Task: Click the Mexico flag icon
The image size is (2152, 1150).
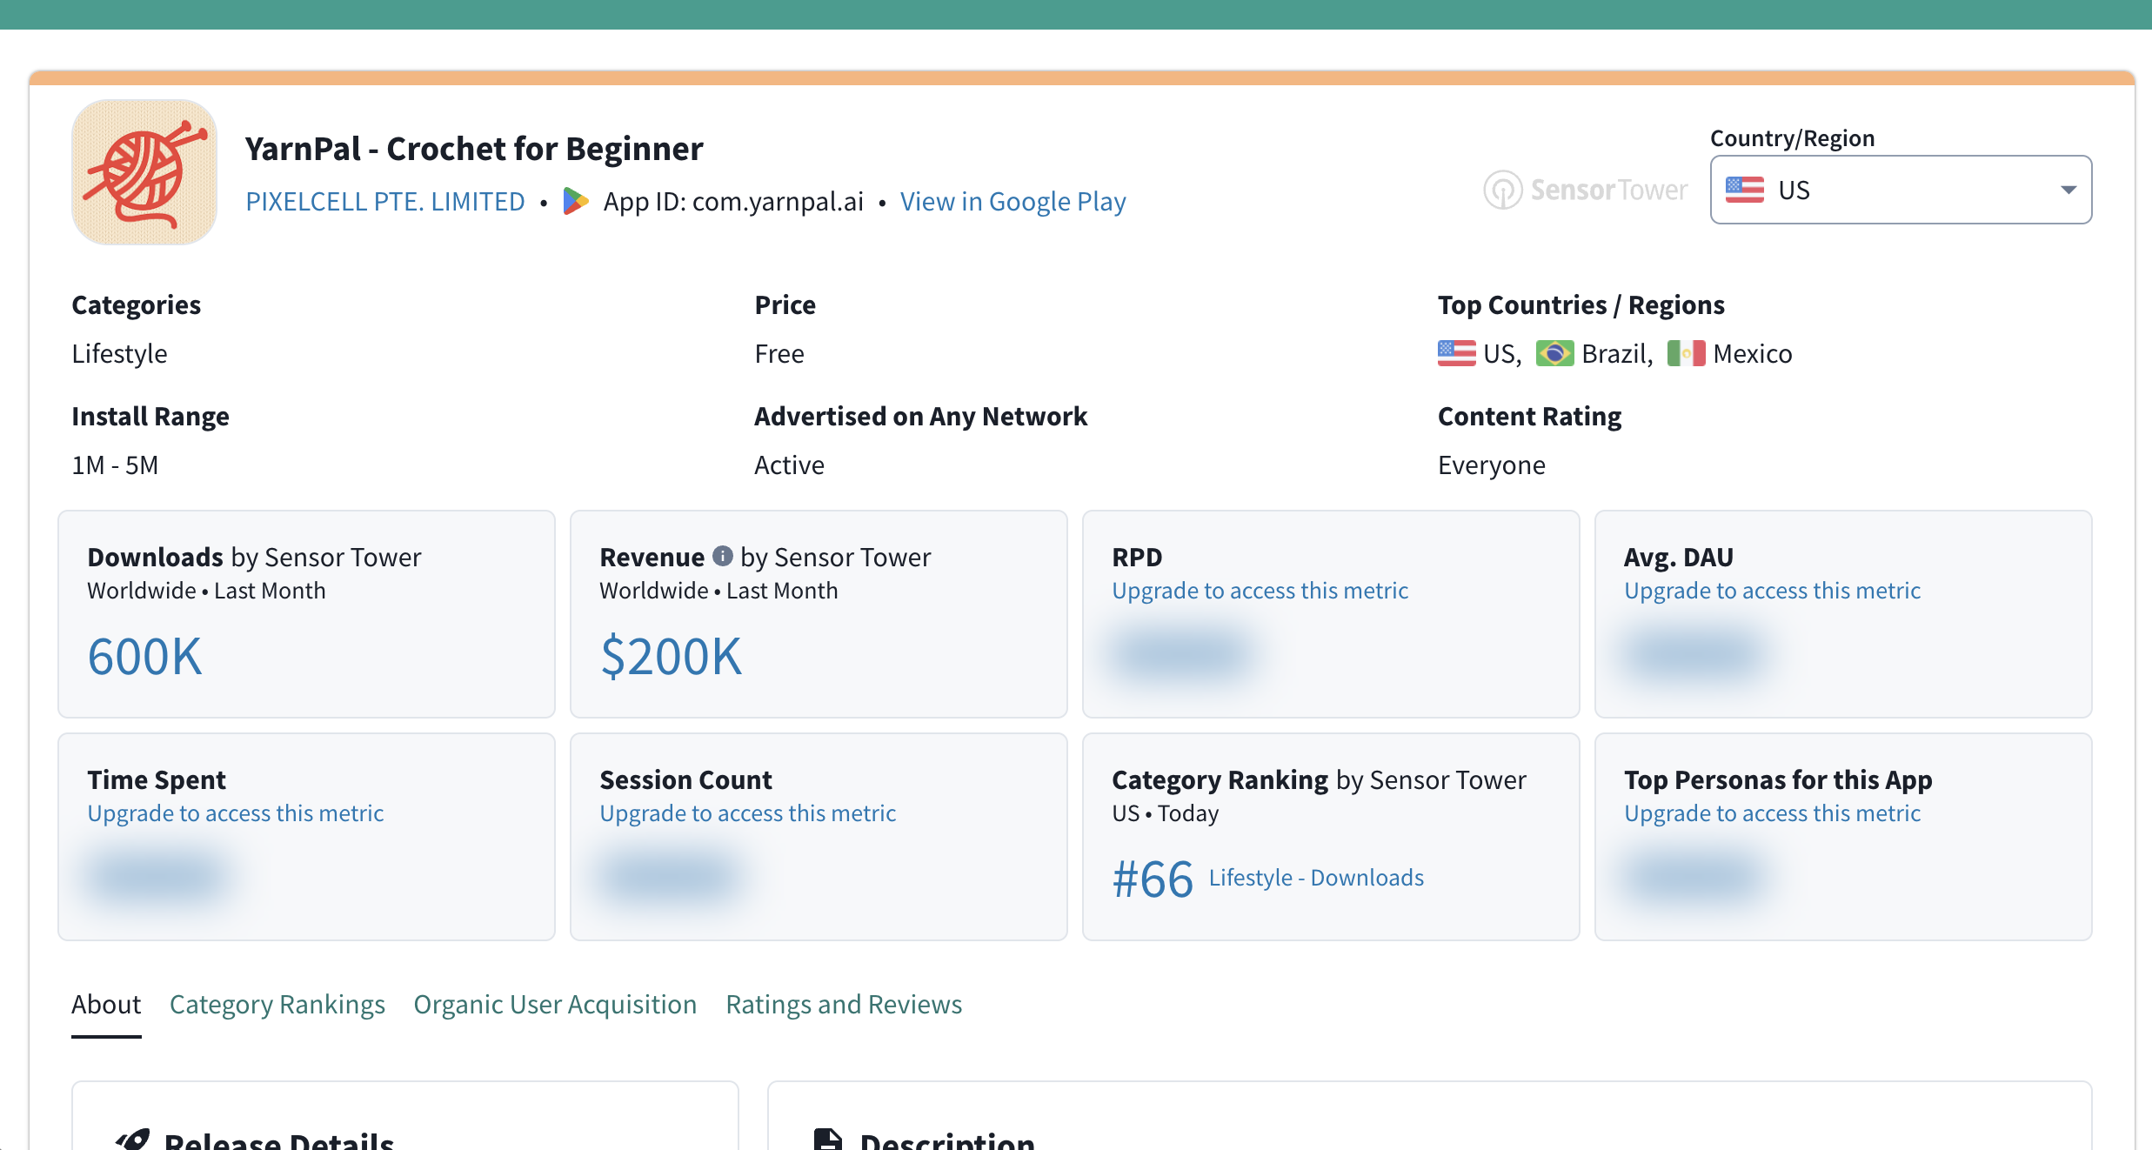Action: click(1686, 353)
